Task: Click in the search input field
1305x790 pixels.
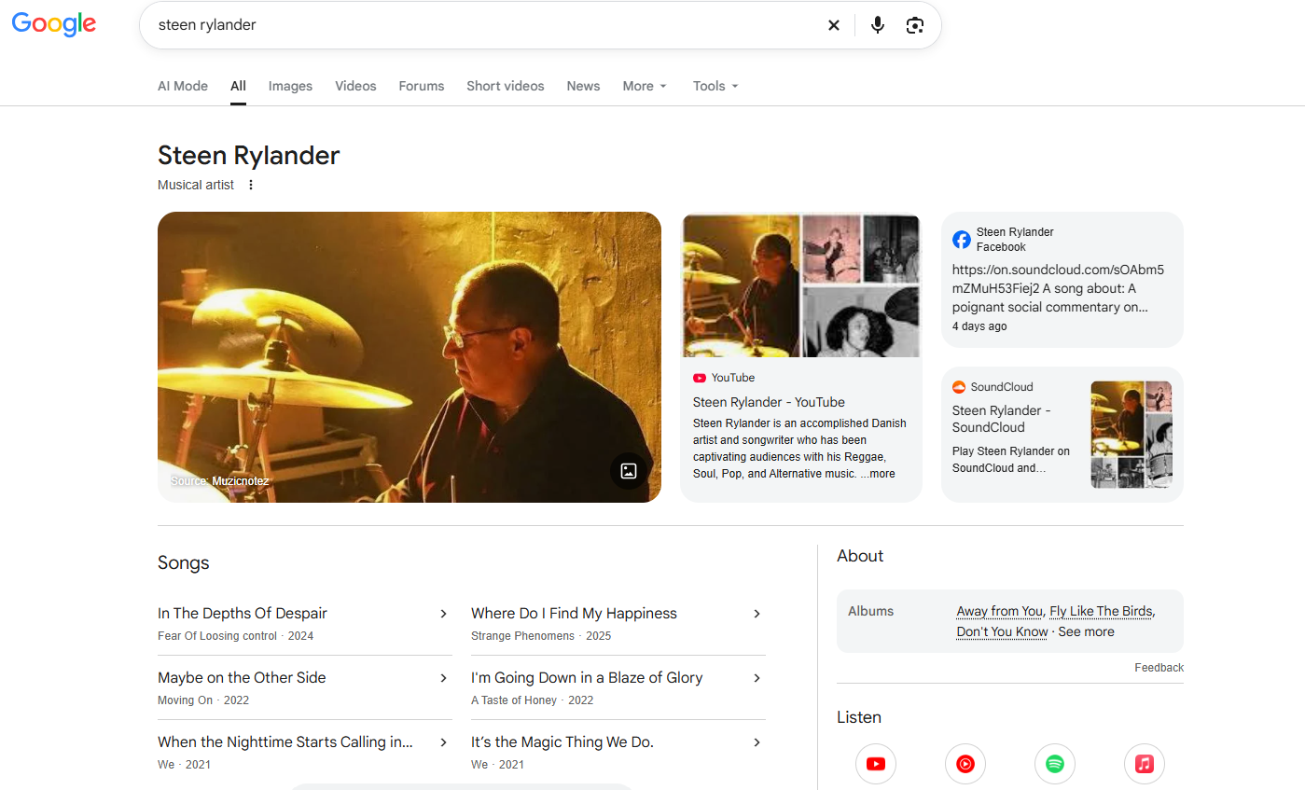Action: 485,25
